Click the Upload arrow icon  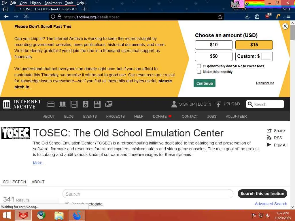pos(218,104)
